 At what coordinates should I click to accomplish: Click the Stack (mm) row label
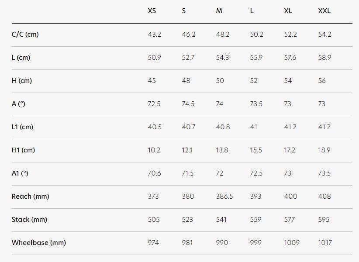click(x=29, y=220)
